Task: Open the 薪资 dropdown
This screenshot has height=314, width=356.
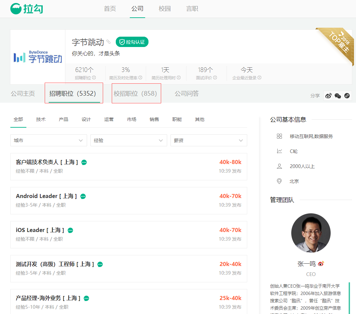Action: click(209, 140)
